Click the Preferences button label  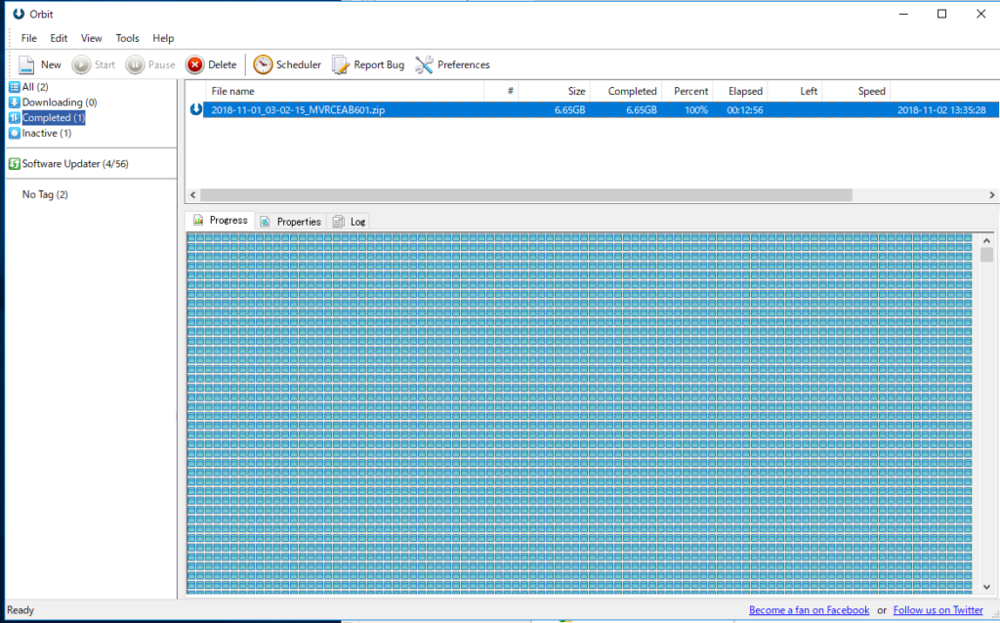point(464,64)
